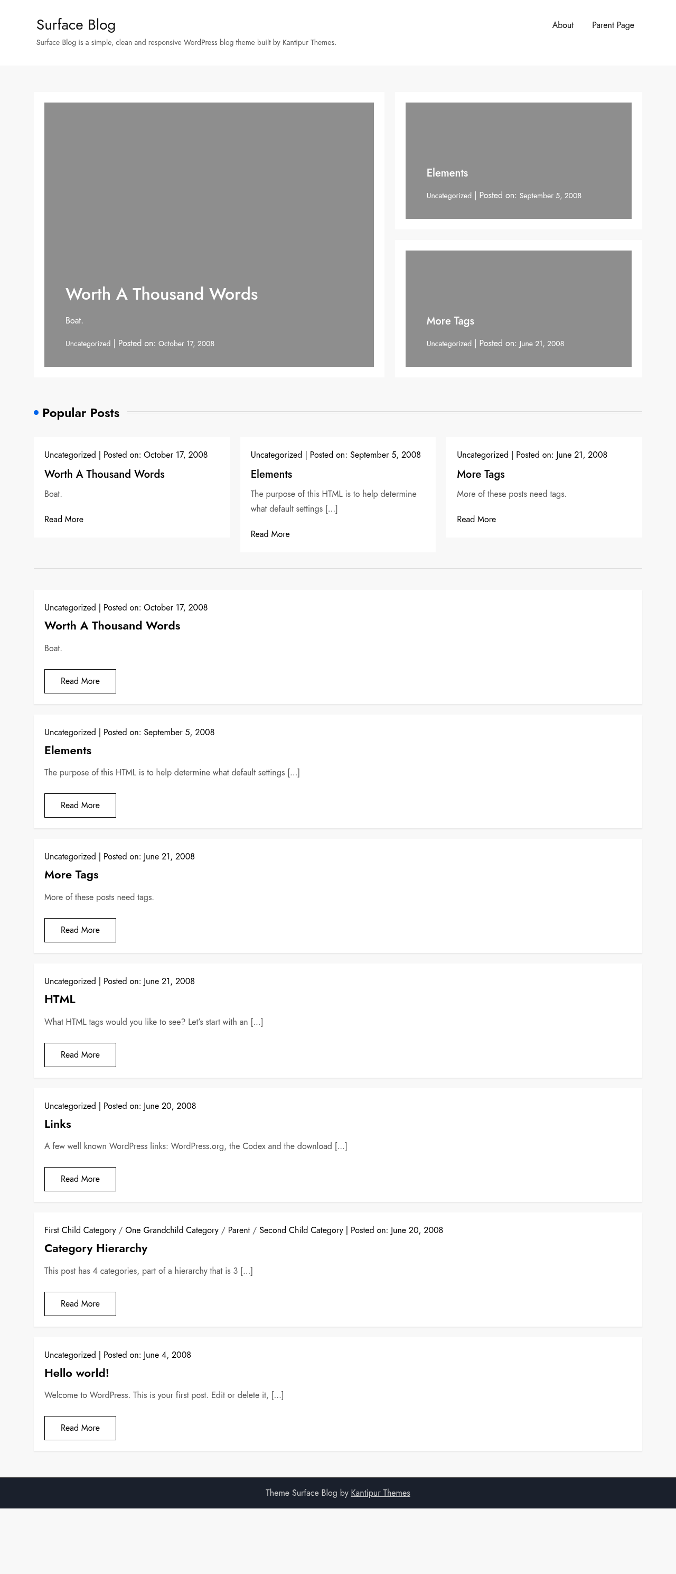This screenshot has height=1574, width=676.
Task: Select the Second Child Category link
Action: pos(301,1230)
